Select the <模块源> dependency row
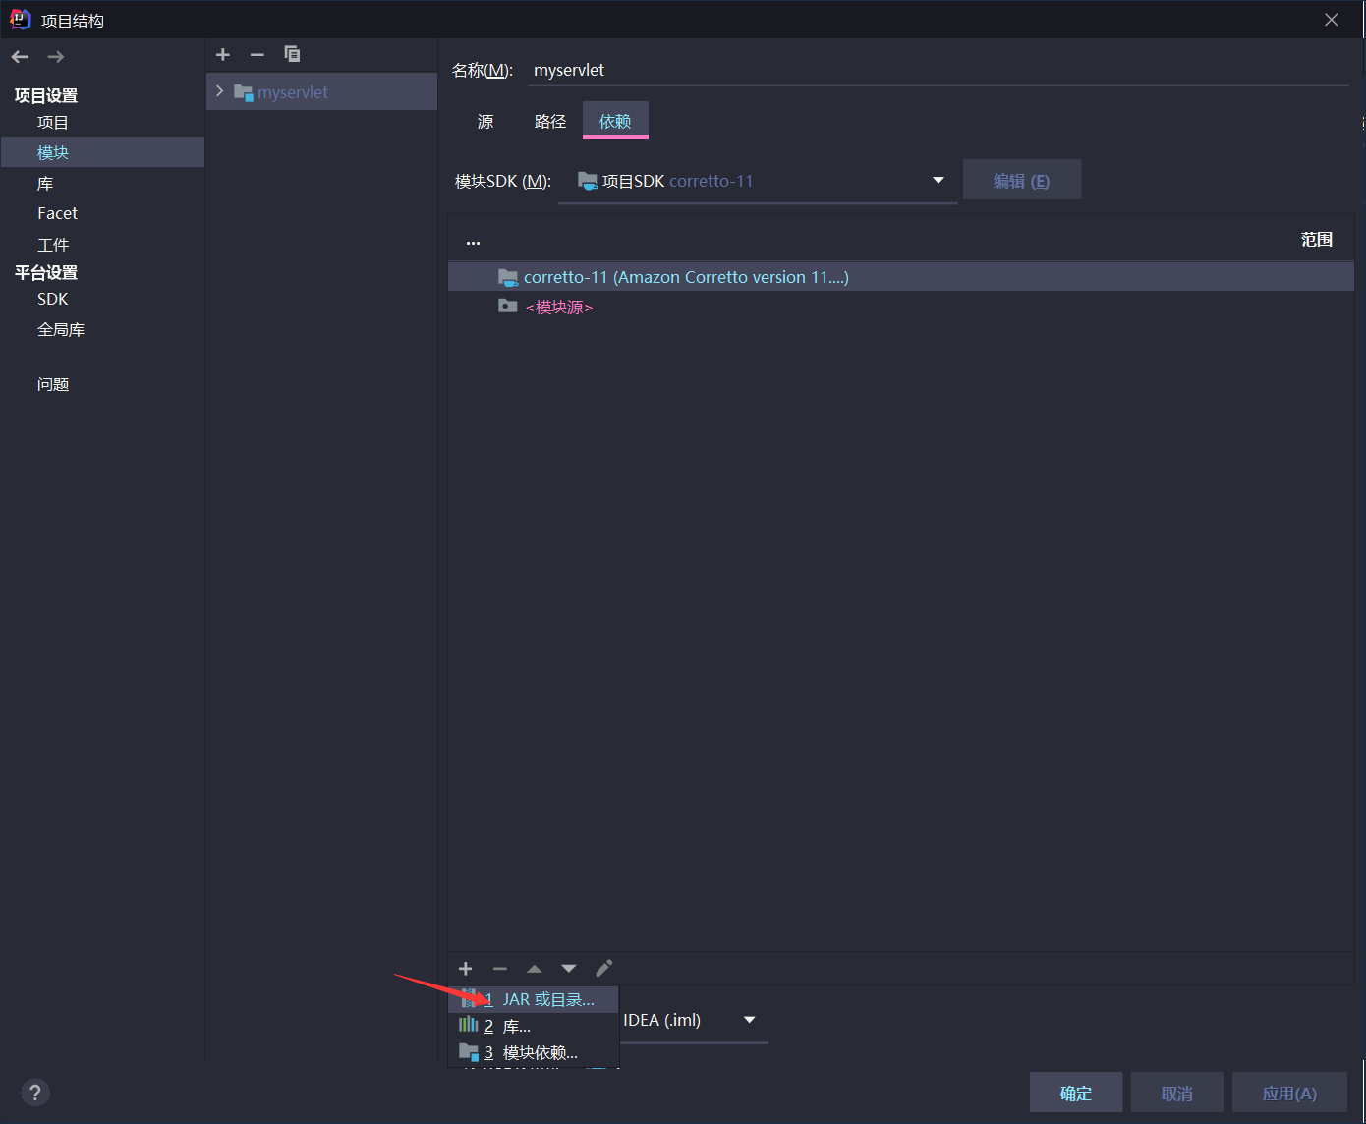The image size is (1366, 1124). (x=901, y=308)
